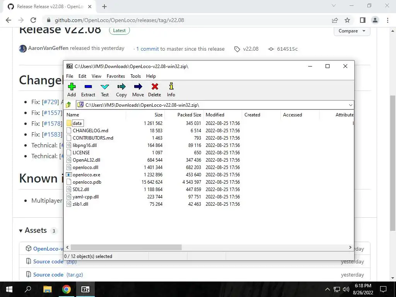
Task: Open Chrome three-dot menu
Action: [387, 20]
